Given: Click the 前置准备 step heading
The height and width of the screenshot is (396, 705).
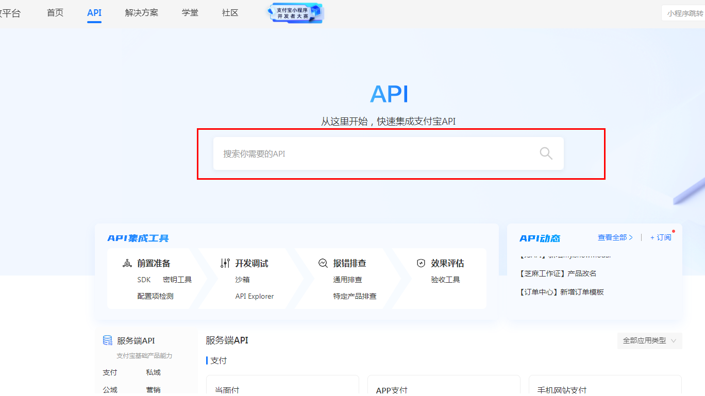Looking at the screenshot, I should [x=154, y=263].
